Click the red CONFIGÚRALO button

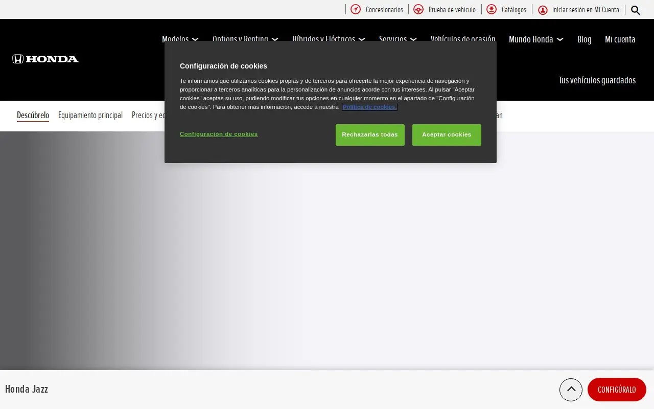tap(617, 390)
